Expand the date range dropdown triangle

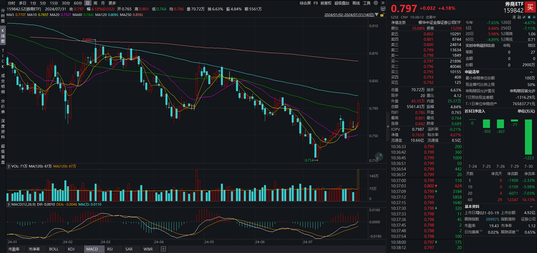(377, 15)
